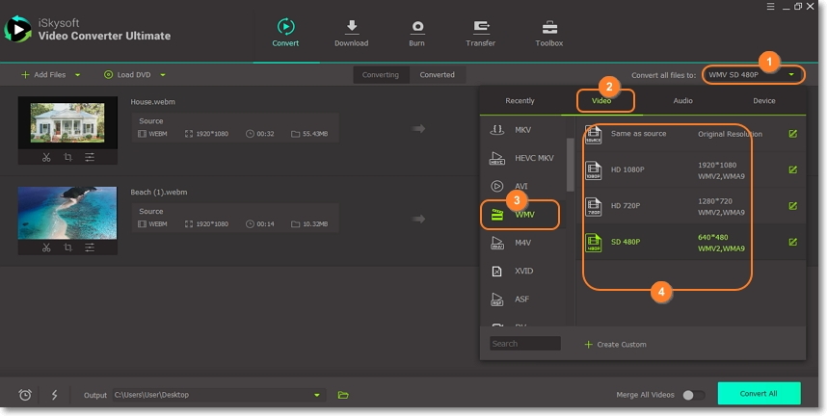827x416 pixels.
Task: Toggle the Merge All Videos switch
Action: click(x=692, y=395)
